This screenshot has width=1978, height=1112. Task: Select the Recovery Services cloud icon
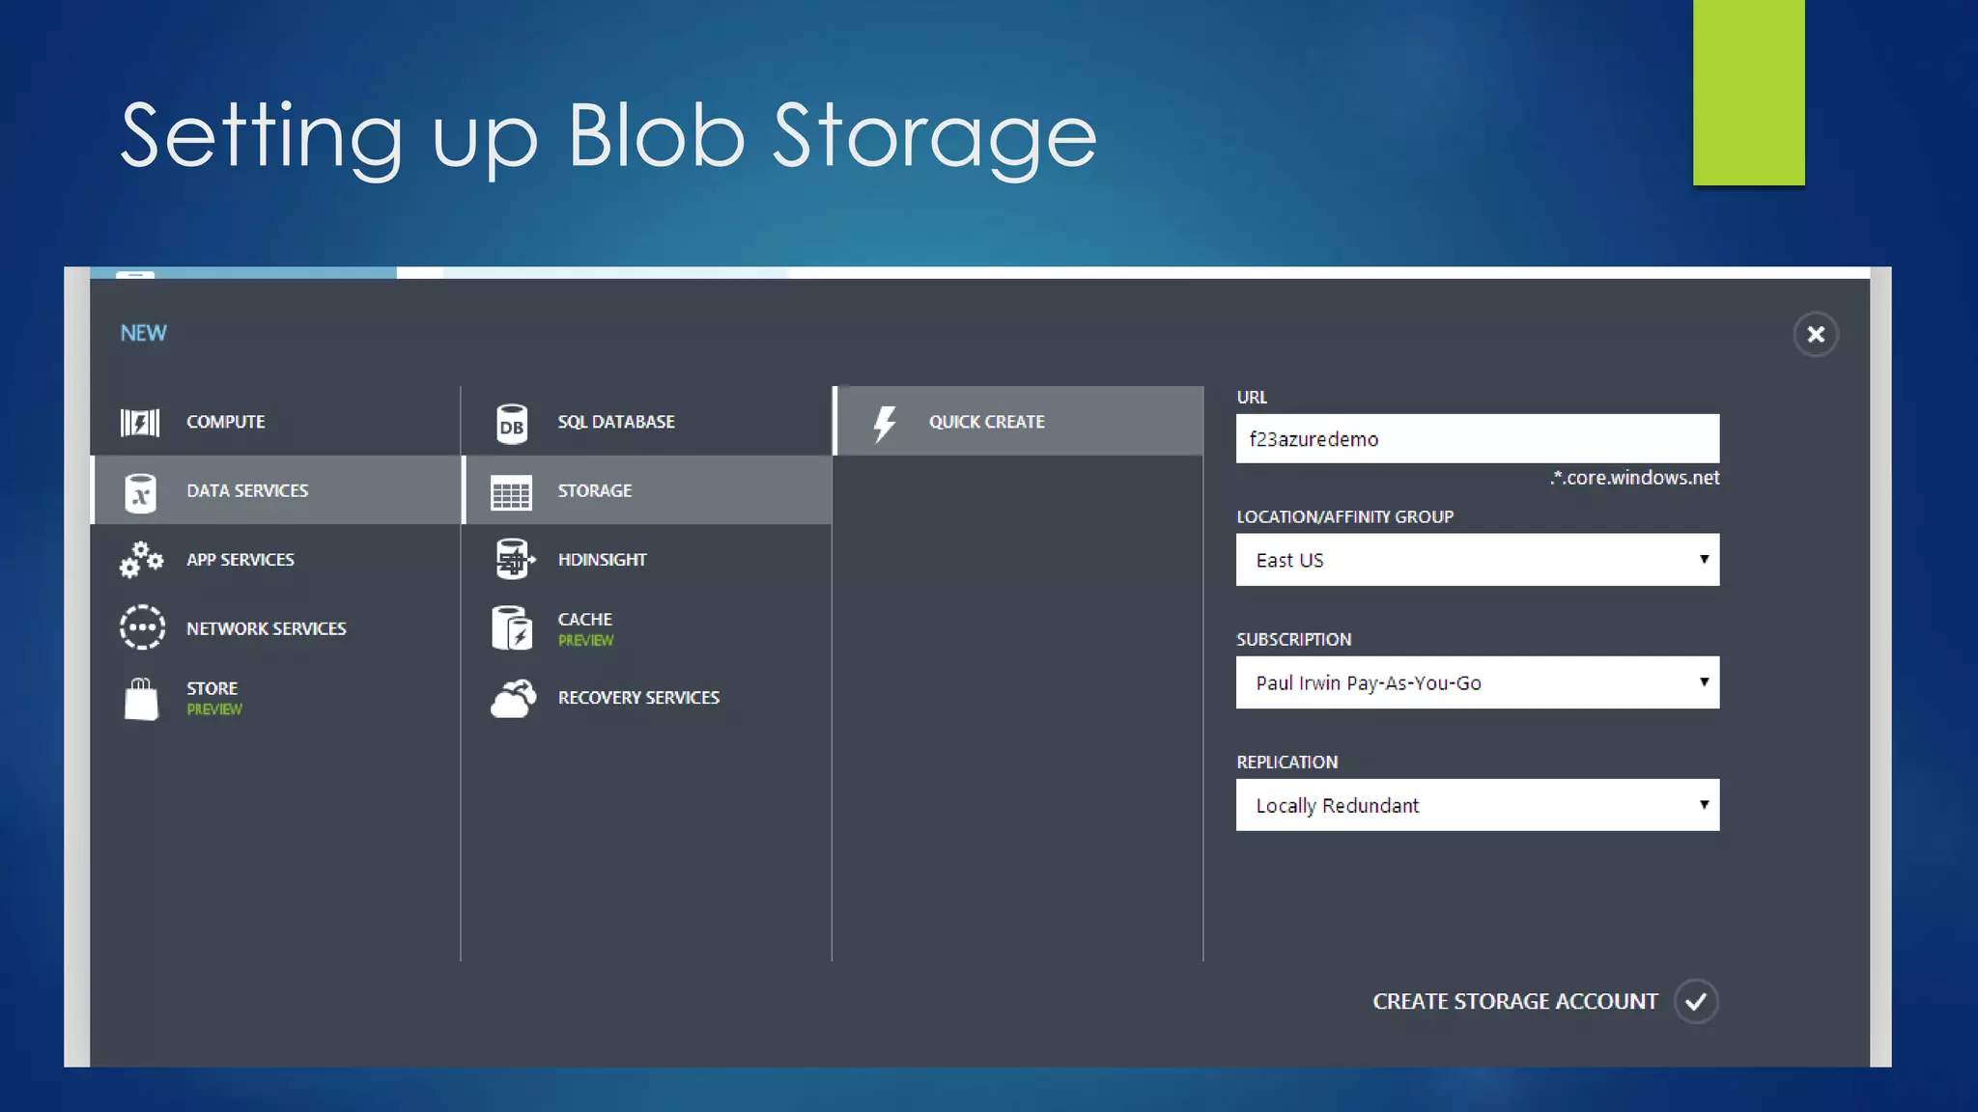(x=513, y=699)
